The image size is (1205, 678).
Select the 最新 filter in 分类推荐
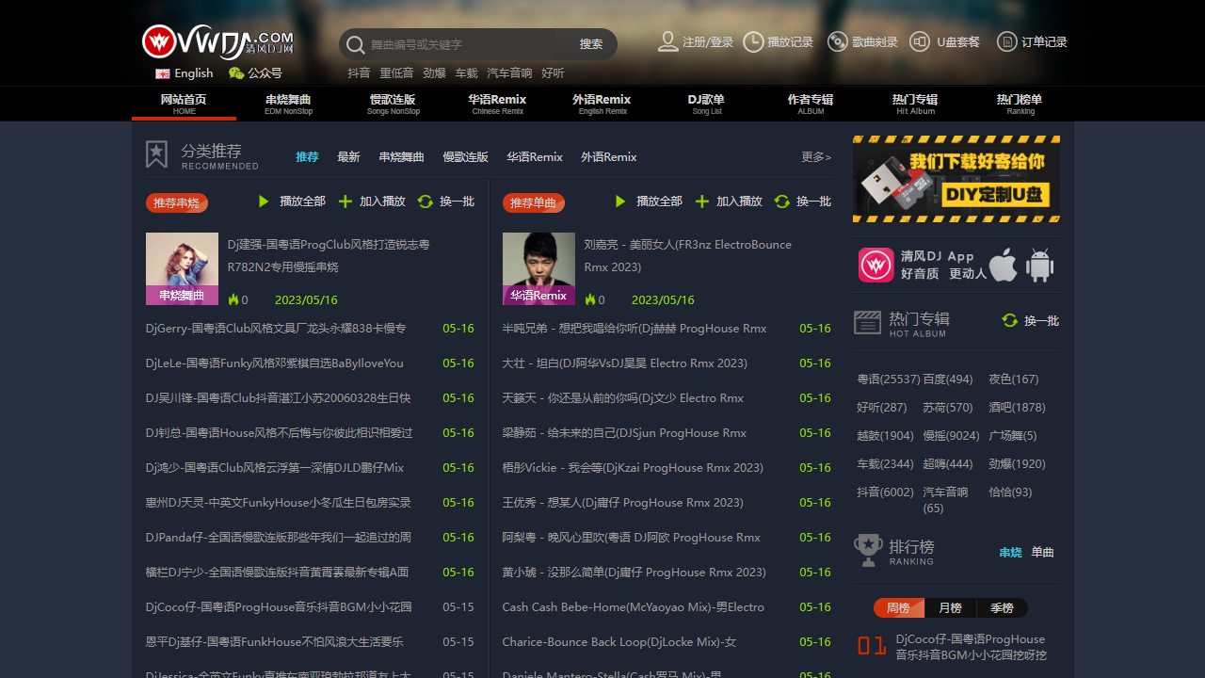click(x=349, y=157)
